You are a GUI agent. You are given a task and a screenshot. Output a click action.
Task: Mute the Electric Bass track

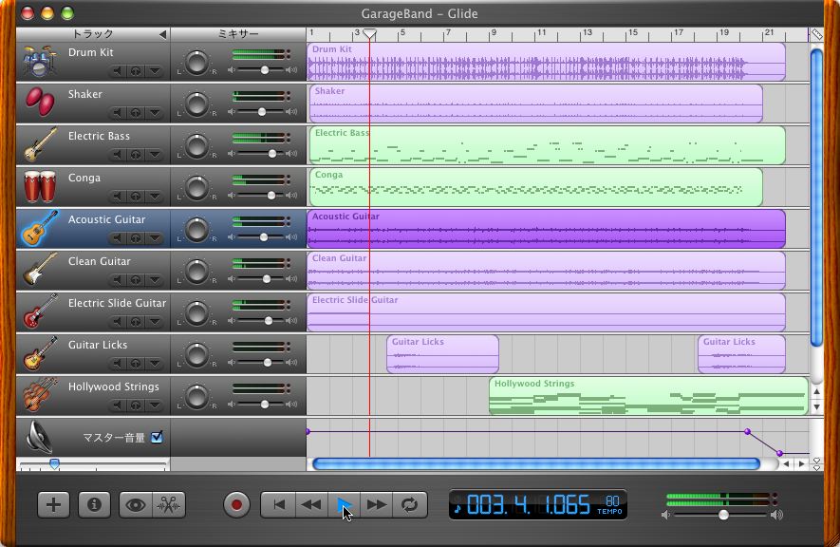point(118,154)
